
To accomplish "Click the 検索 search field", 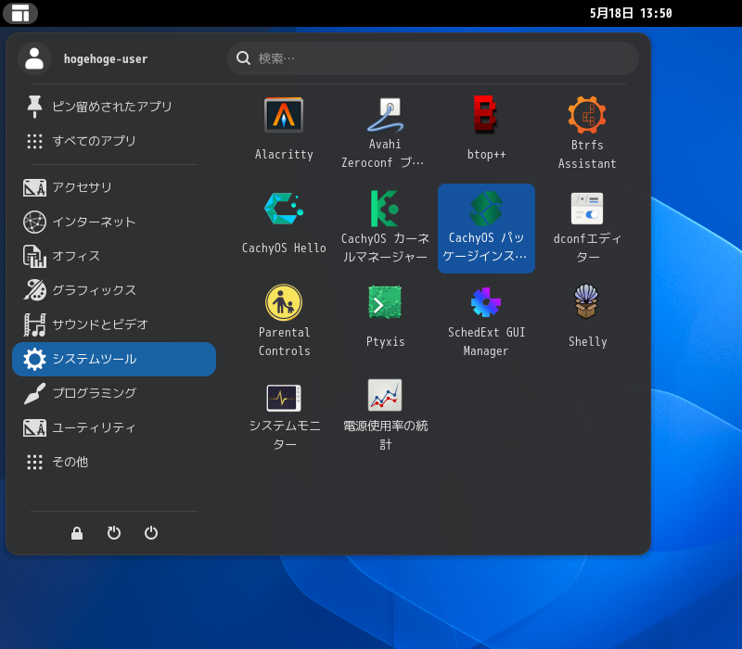I will [x=433, y=58].
